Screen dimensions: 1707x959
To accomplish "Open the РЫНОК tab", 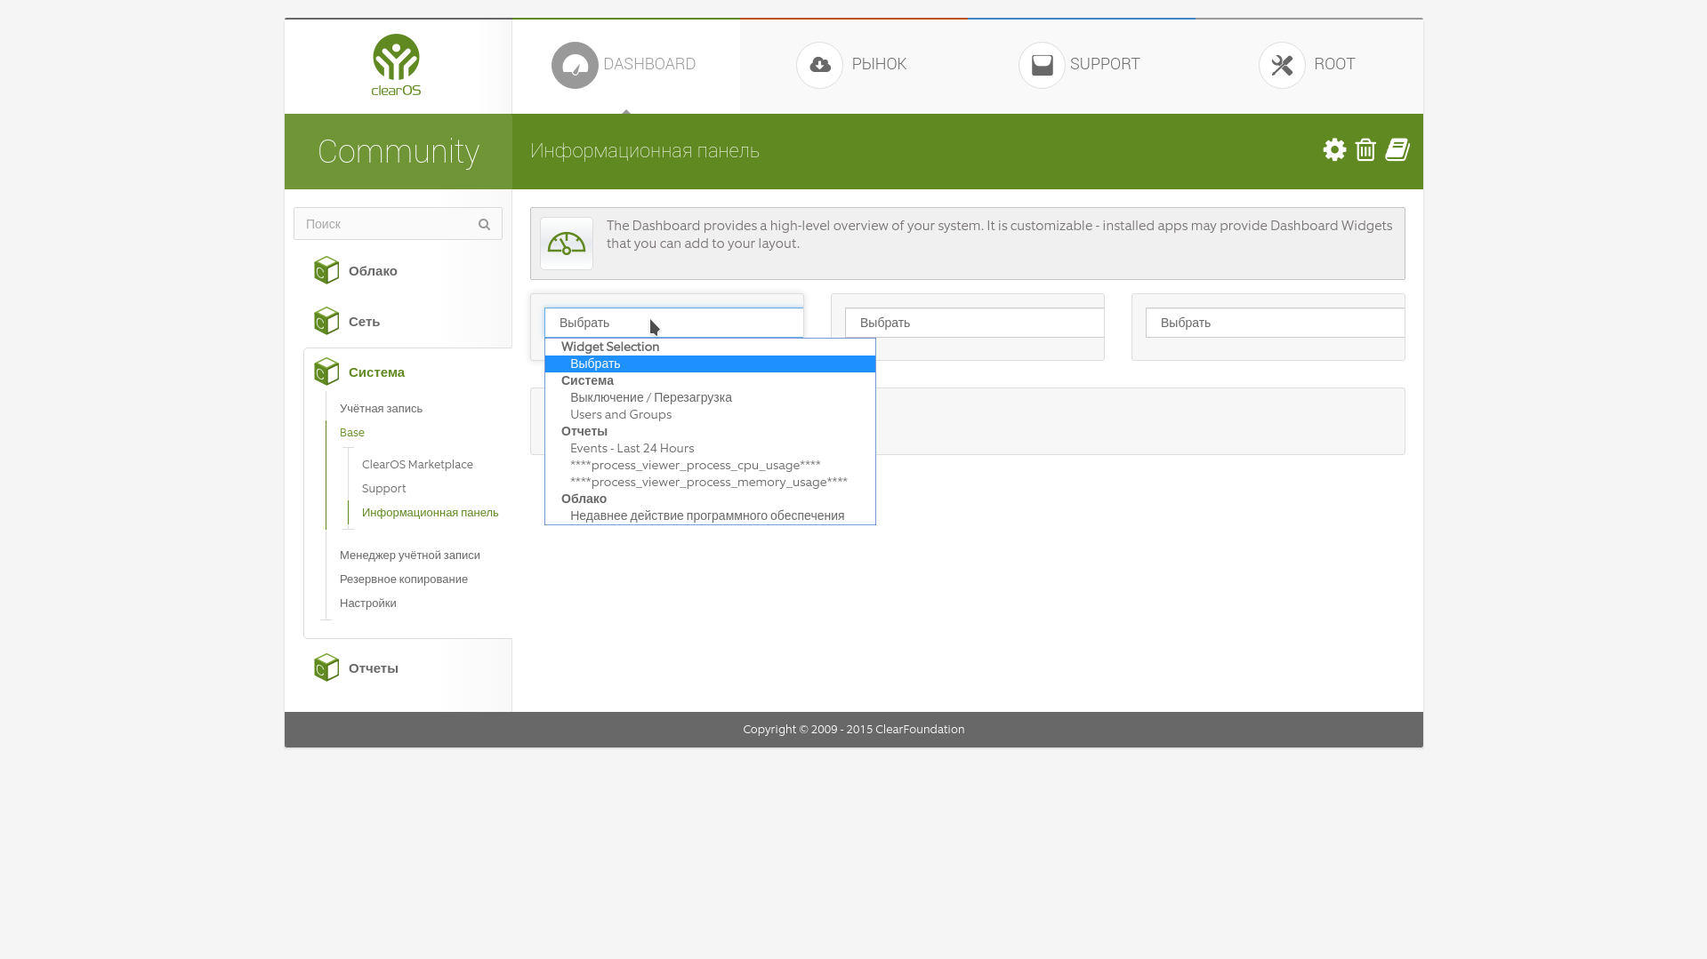I will pyautogui.click(x=854, y=66).
